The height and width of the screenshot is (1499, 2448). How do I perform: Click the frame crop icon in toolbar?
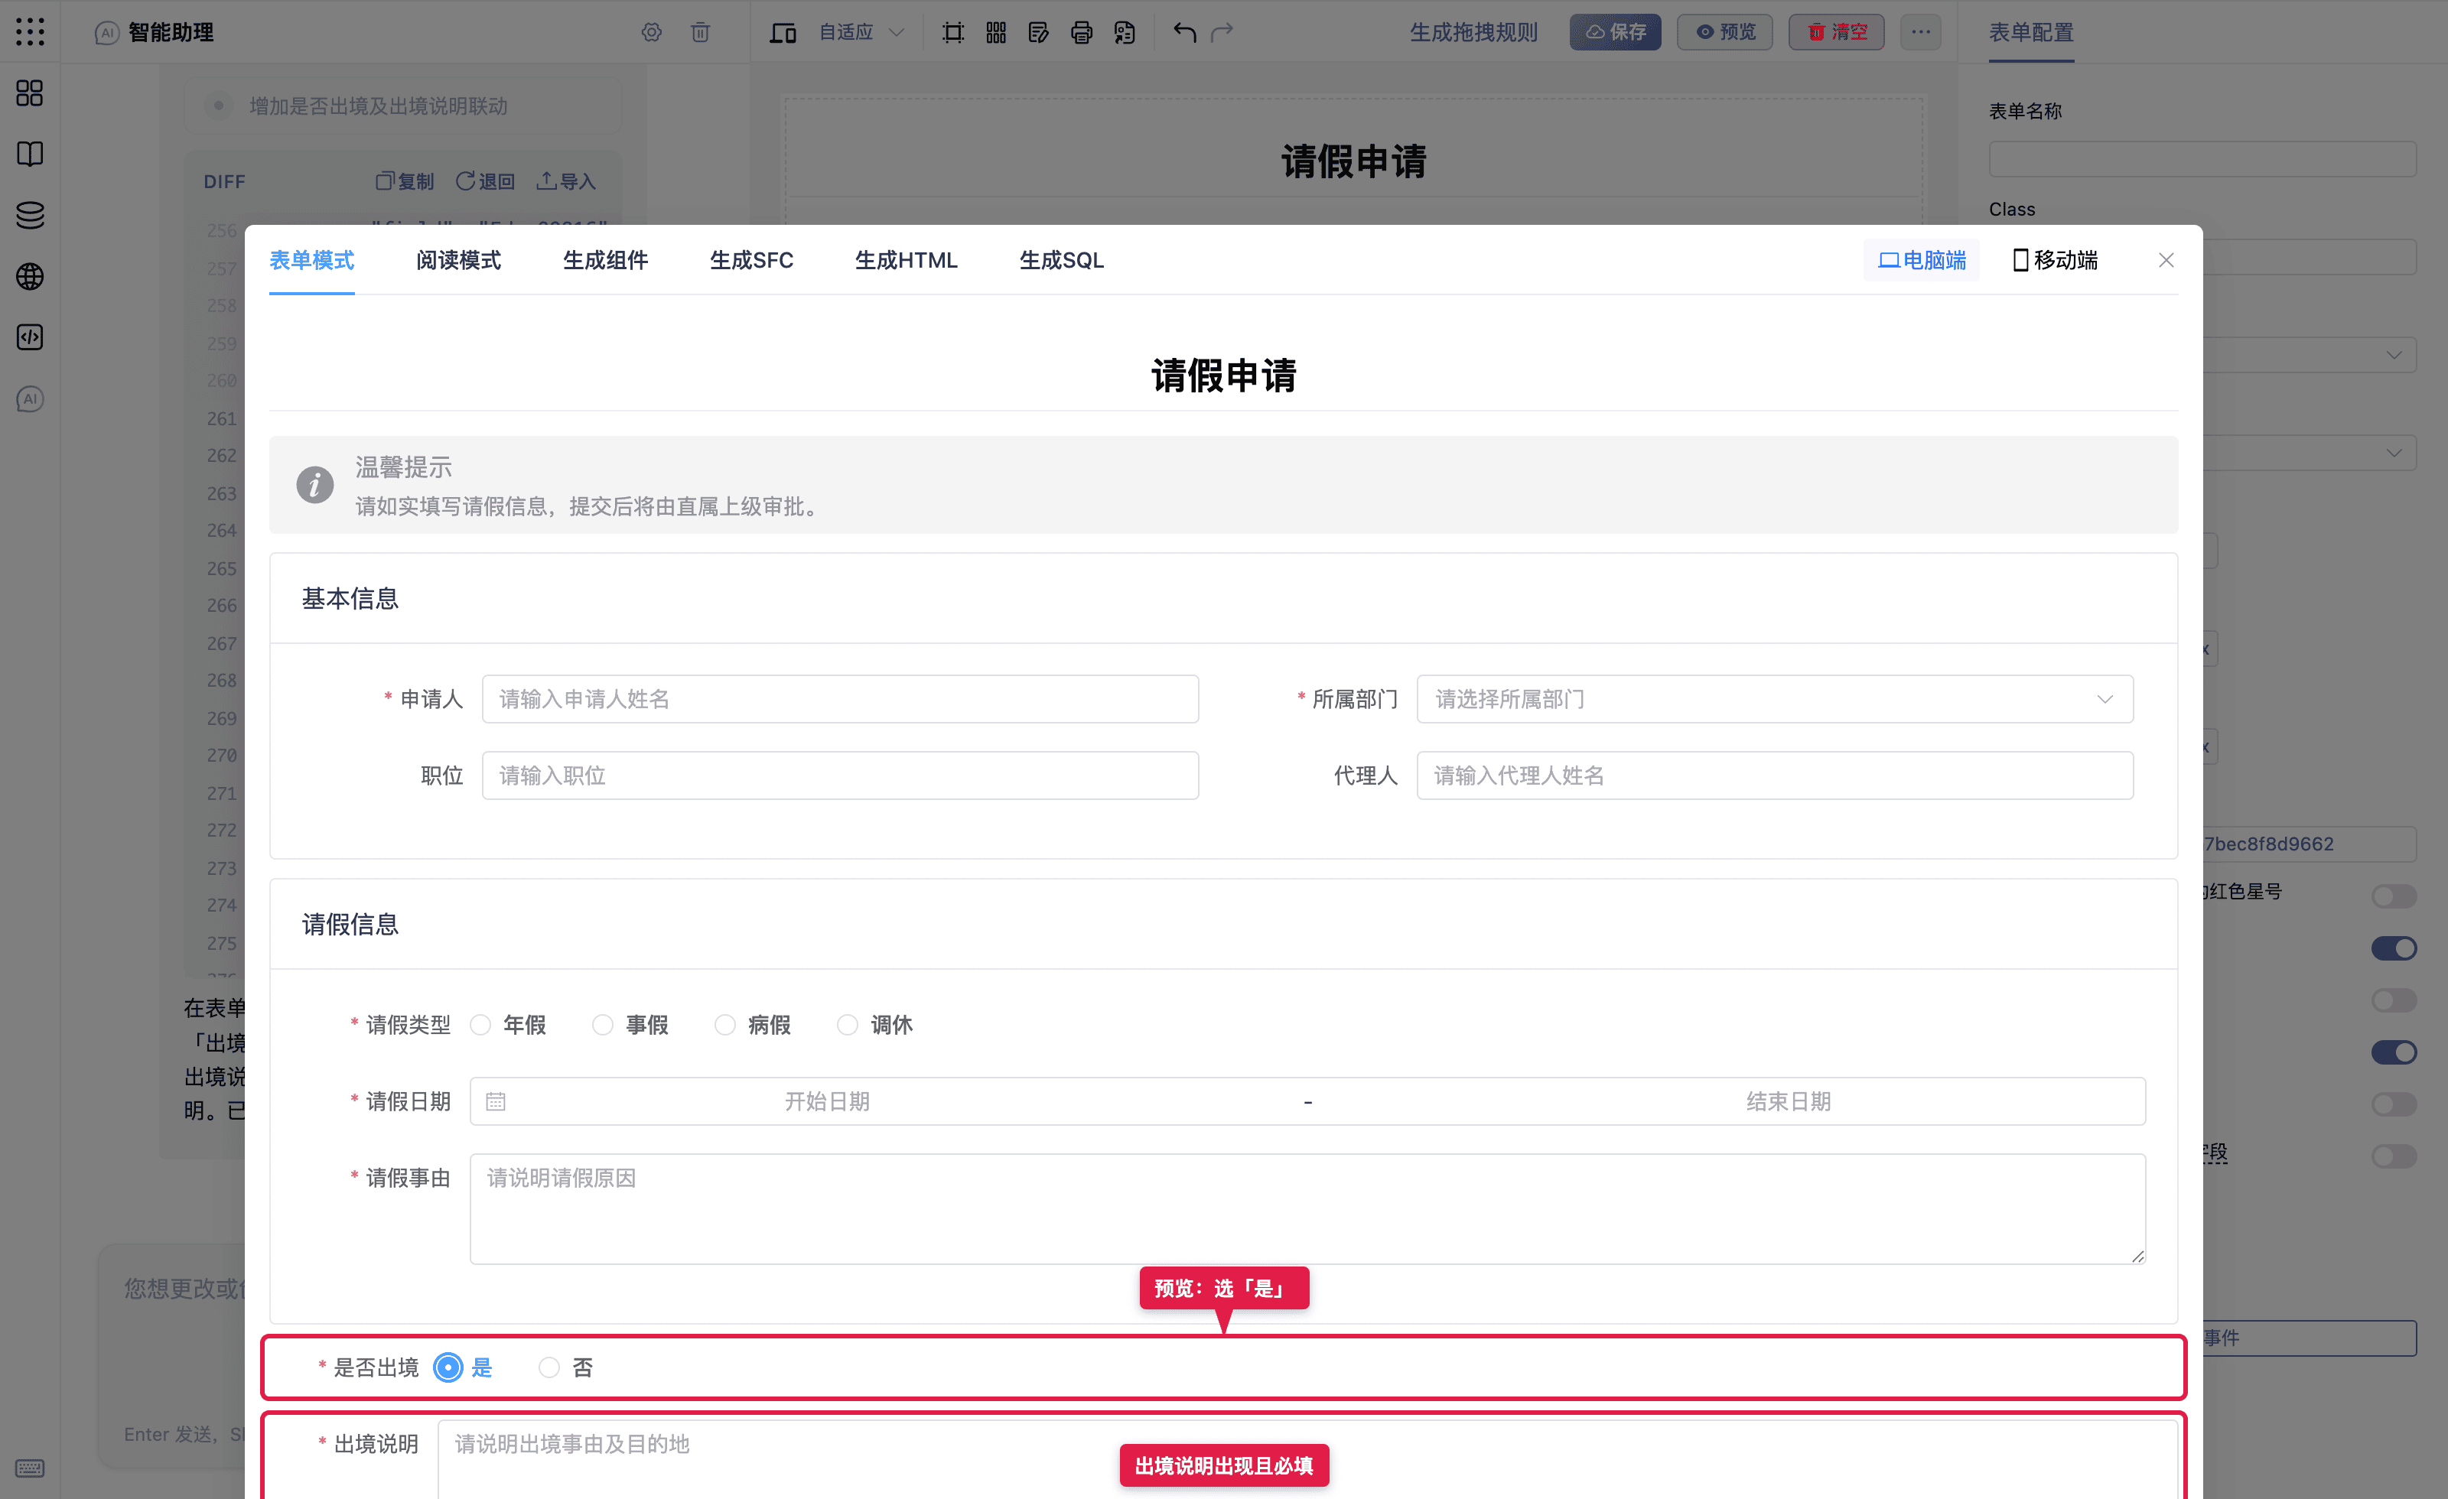(952, 32)
